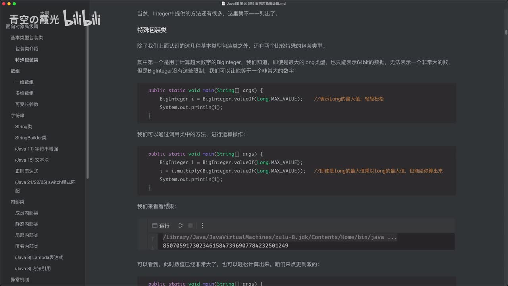Image resolution: width=508 pixels, height=286 pixels.
Task: Select StringBuilder类 in the outline
Action: point(31,138)
